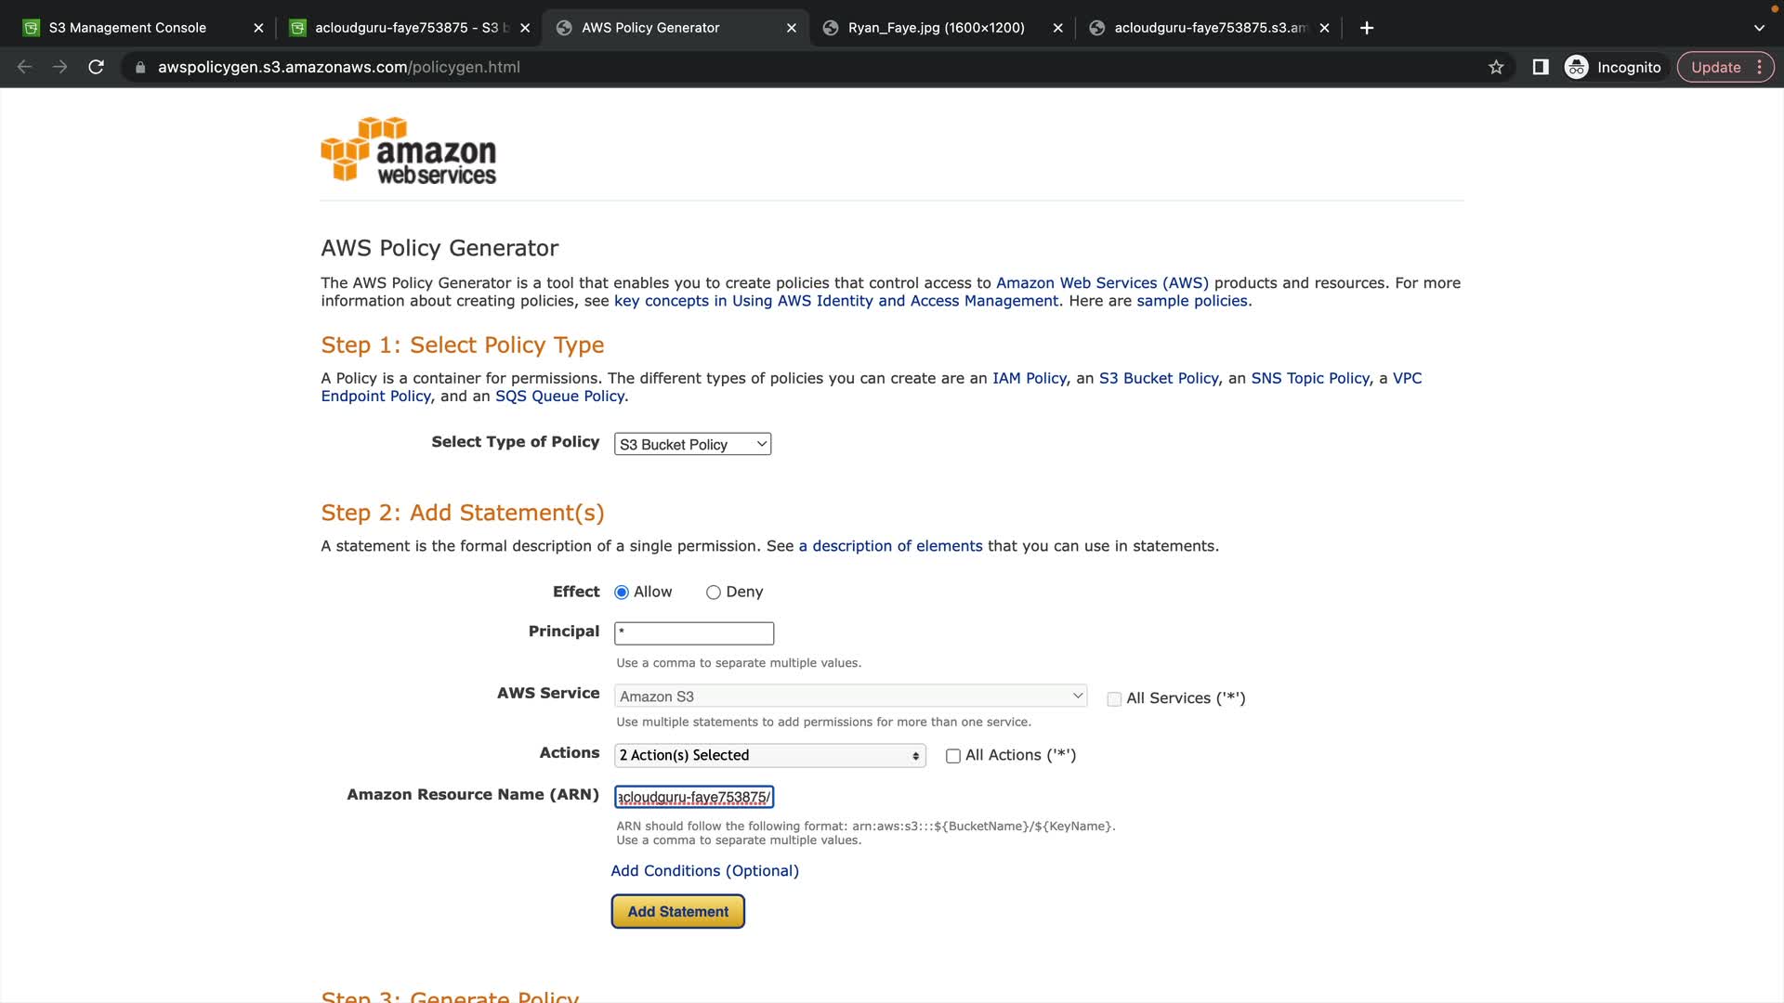Click the Amazon Web Services logo
Screen dimensions: 1784x1003
[409, 150]
